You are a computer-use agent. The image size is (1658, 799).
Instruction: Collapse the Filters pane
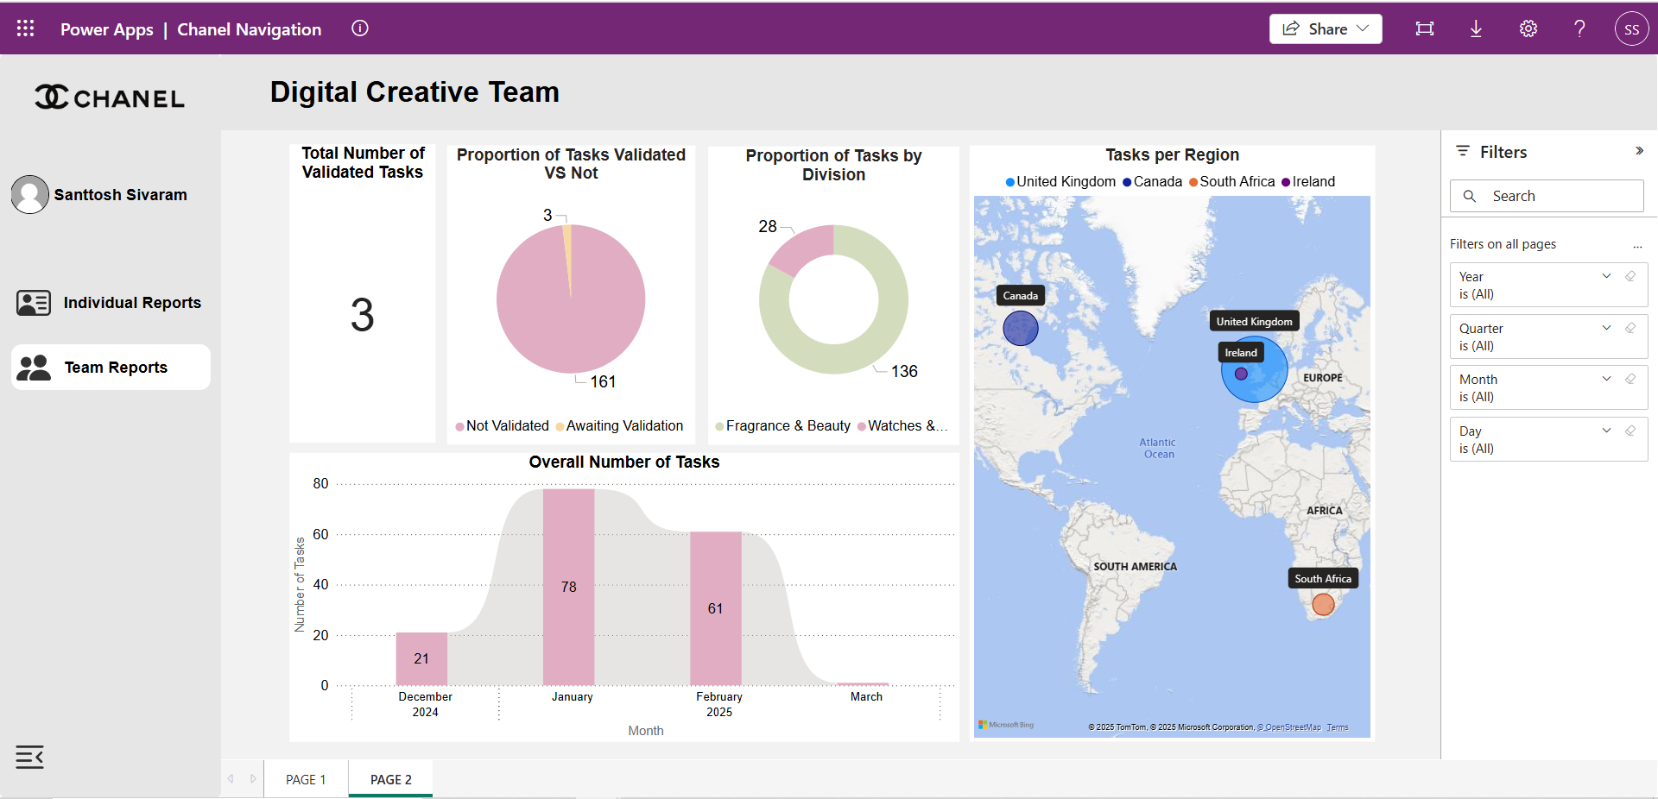click(x=1638, y=151)
